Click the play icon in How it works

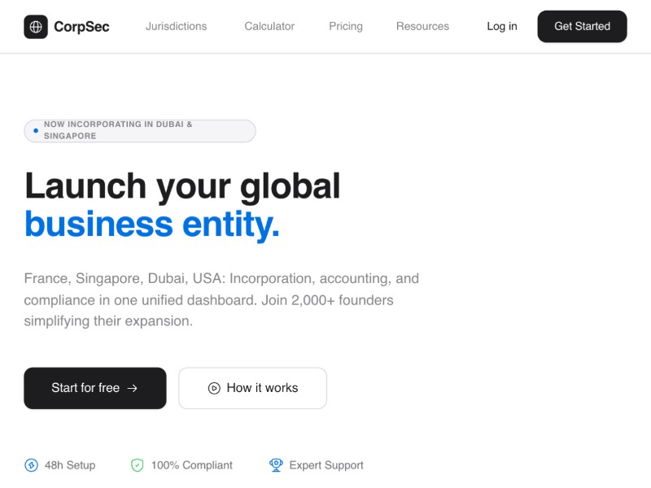click(214, 388)
